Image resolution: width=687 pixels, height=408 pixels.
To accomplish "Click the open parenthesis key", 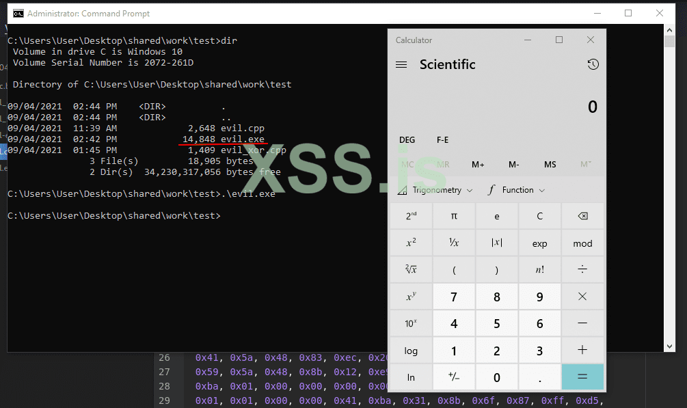I will [454, 269].
